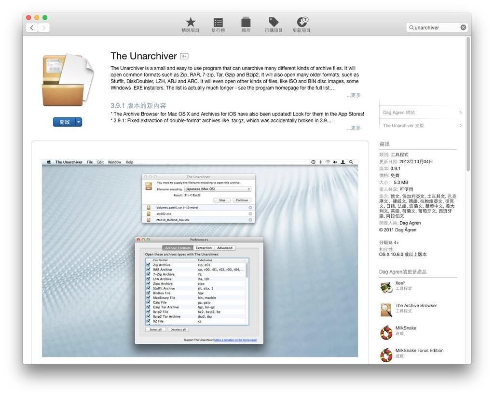Click the 資訊 section heading

[384, 144]
